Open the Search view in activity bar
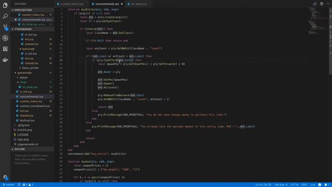Viewport: 332px width, 187px height. tap(5, 16)
